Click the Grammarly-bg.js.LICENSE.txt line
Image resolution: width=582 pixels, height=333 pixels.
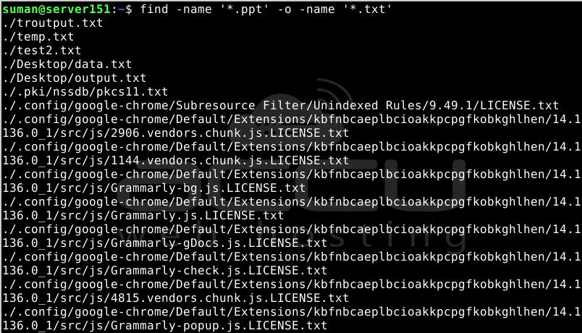154,187
